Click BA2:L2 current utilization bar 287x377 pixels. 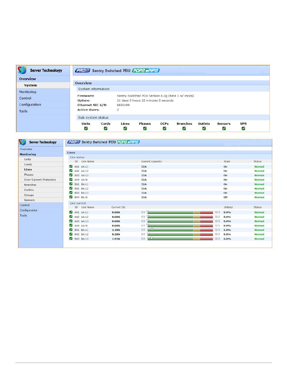(180, 234)
